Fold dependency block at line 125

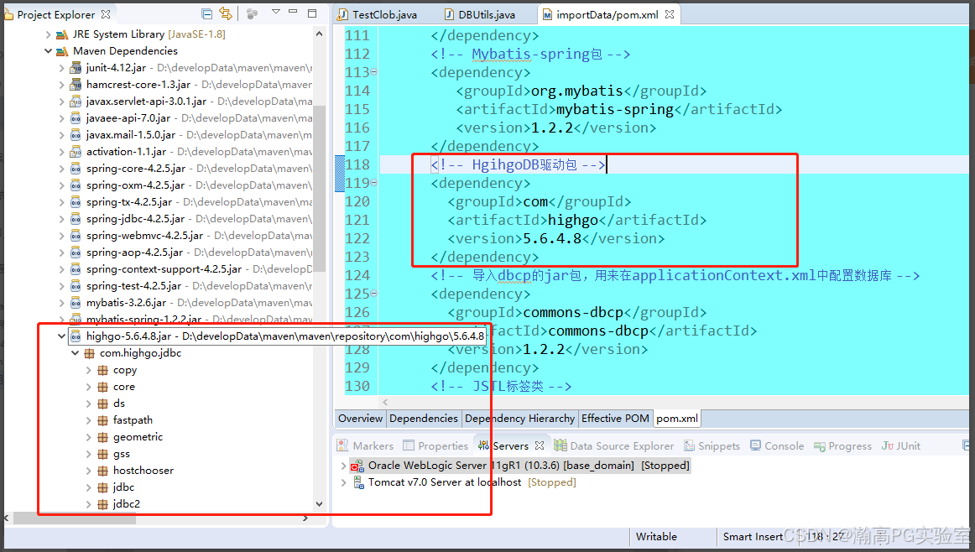(x=373, y=294)
